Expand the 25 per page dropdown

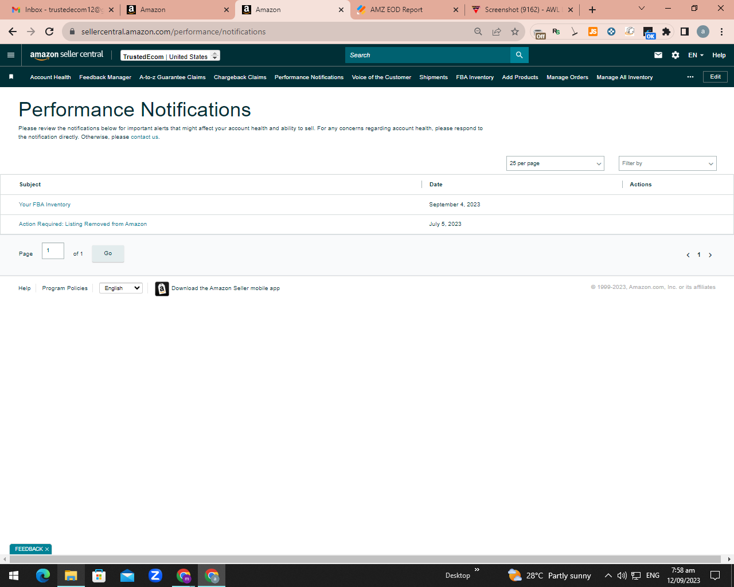pos(555,163)
